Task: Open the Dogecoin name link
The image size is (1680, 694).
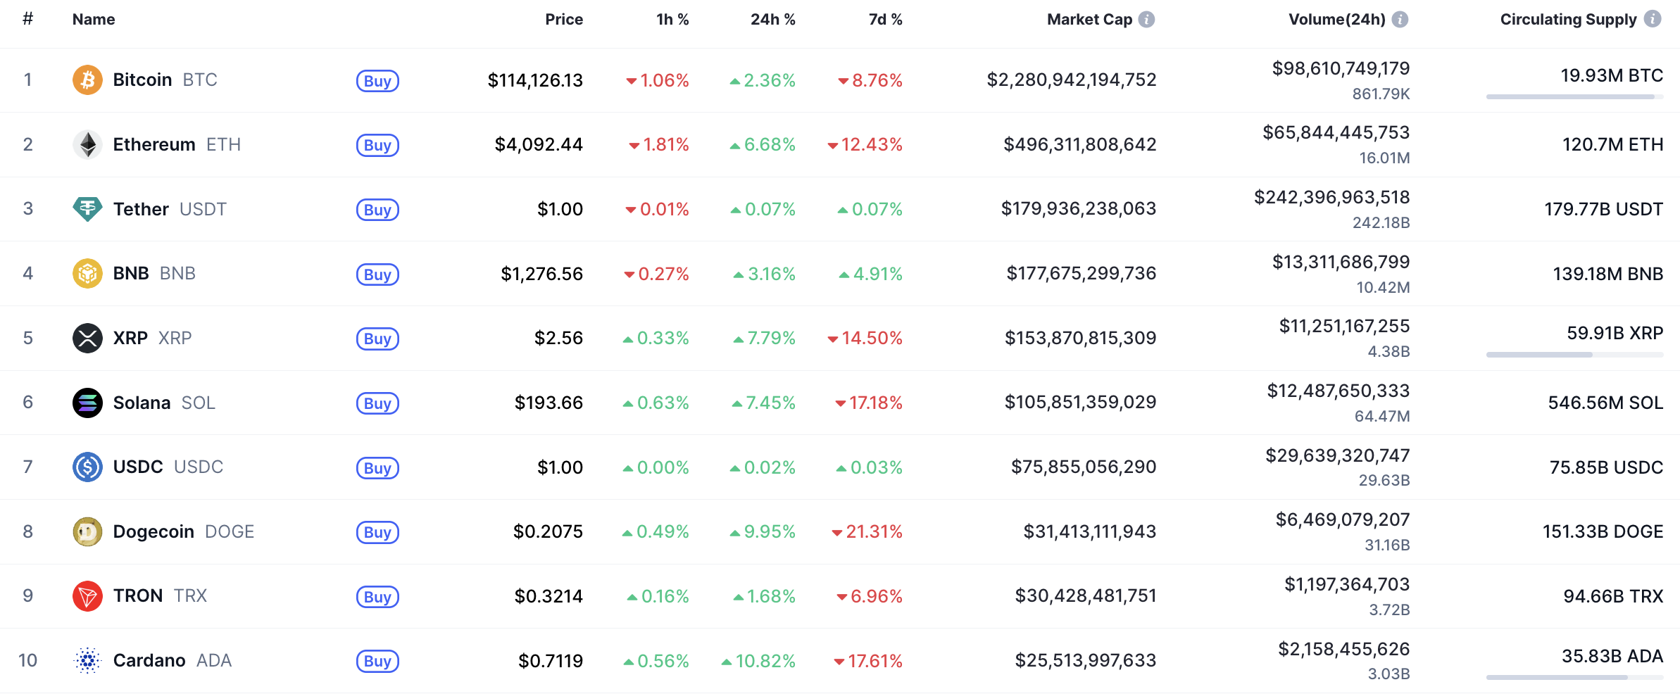Action: (153, 531)
